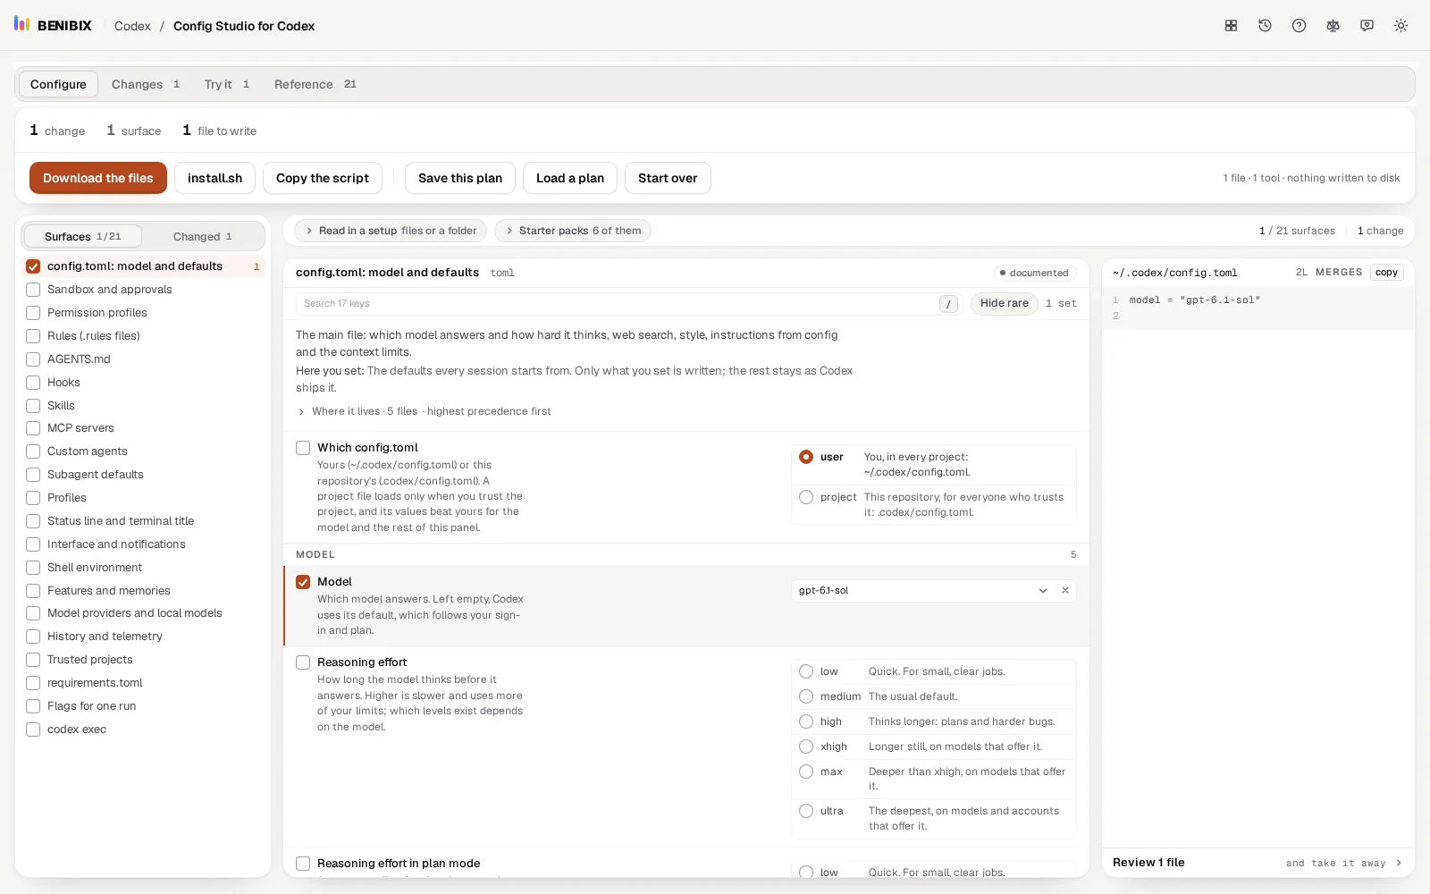
Task: Uncheck the Model key checkbox
Action: [x=303, y=582]
